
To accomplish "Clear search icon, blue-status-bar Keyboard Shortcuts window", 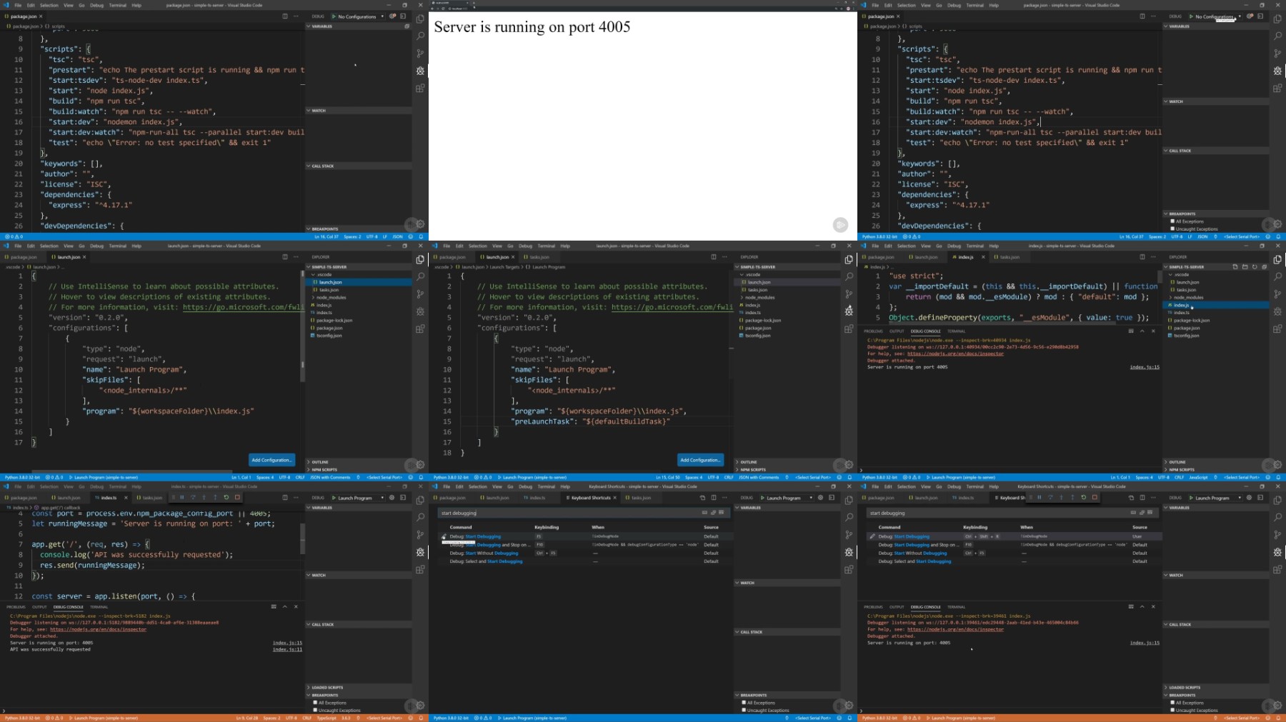I will [x=722, y=513].
